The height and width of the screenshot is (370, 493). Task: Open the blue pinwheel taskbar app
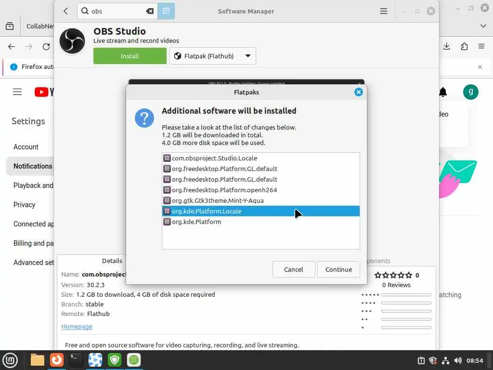(x=95, y=360)
